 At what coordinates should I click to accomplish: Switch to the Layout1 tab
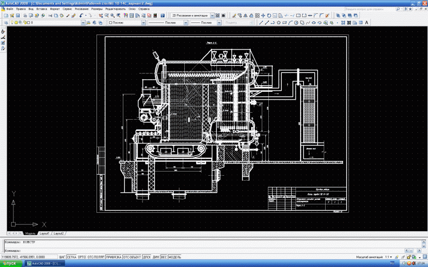44,234
